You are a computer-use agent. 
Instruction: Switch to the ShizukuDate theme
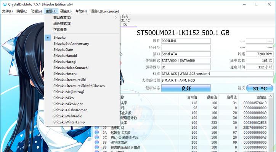pos(82,50)
